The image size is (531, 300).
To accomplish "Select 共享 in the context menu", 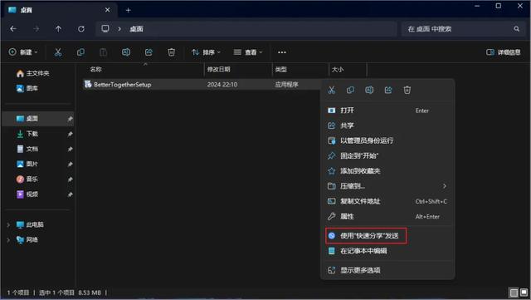I will (387, 125).
